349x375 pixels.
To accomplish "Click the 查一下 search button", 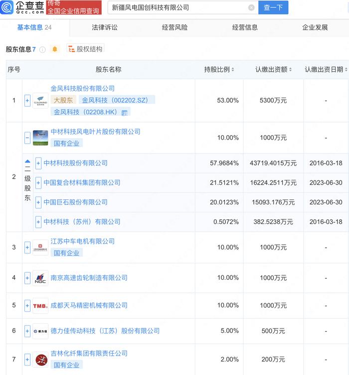I will (273, 7).
